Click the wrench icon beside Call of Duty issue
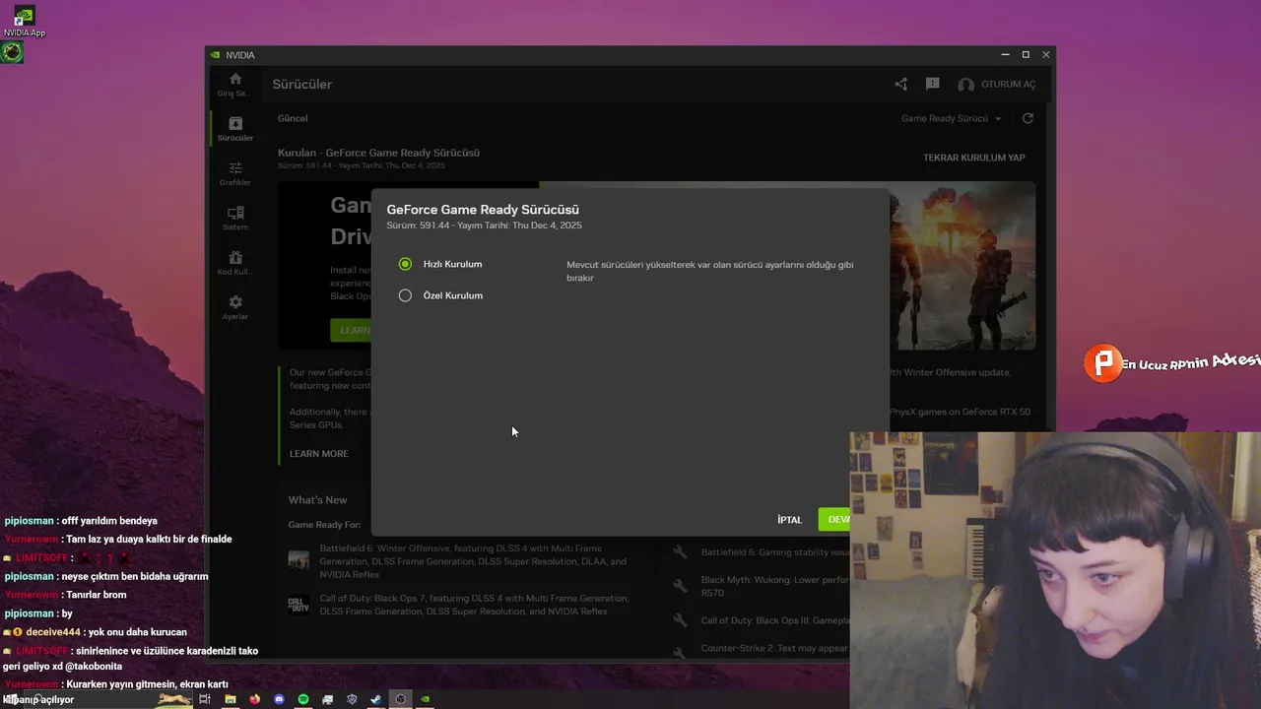The height and width of the screenshot is (709, 1261). click(680, 620)
